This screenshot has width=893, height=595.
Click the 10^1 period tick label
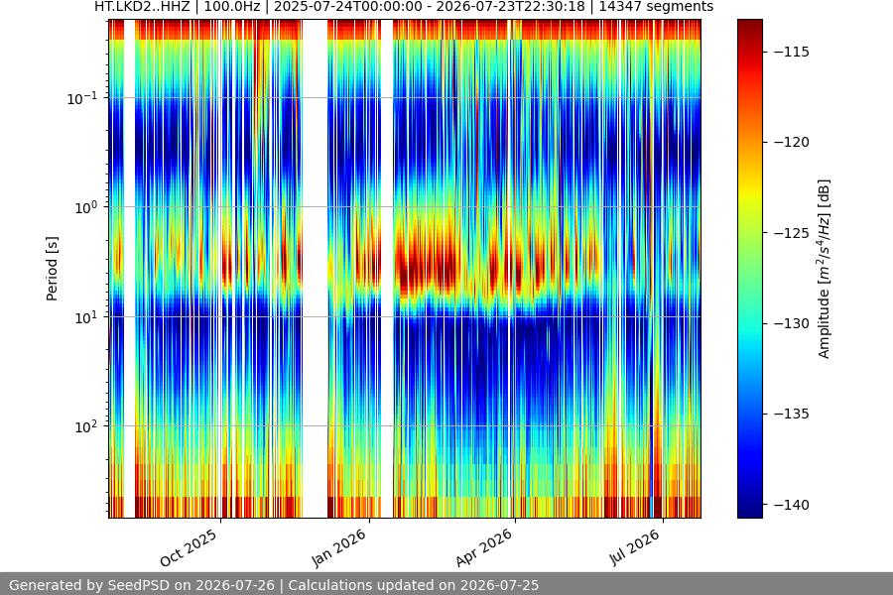click(x=85, y=317)
